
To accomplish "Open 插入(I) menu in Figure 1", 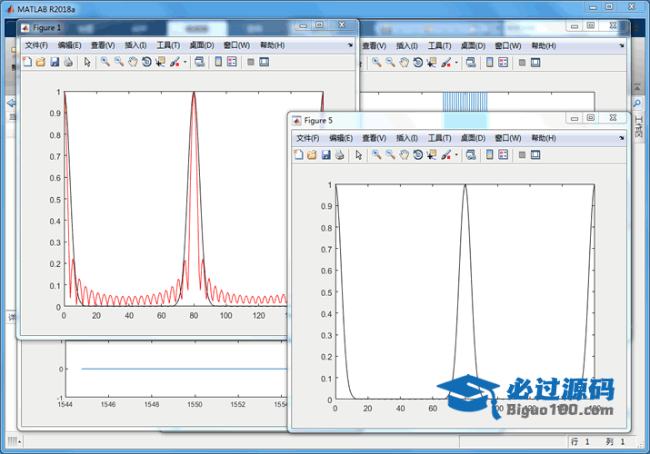I will point(135,45).
